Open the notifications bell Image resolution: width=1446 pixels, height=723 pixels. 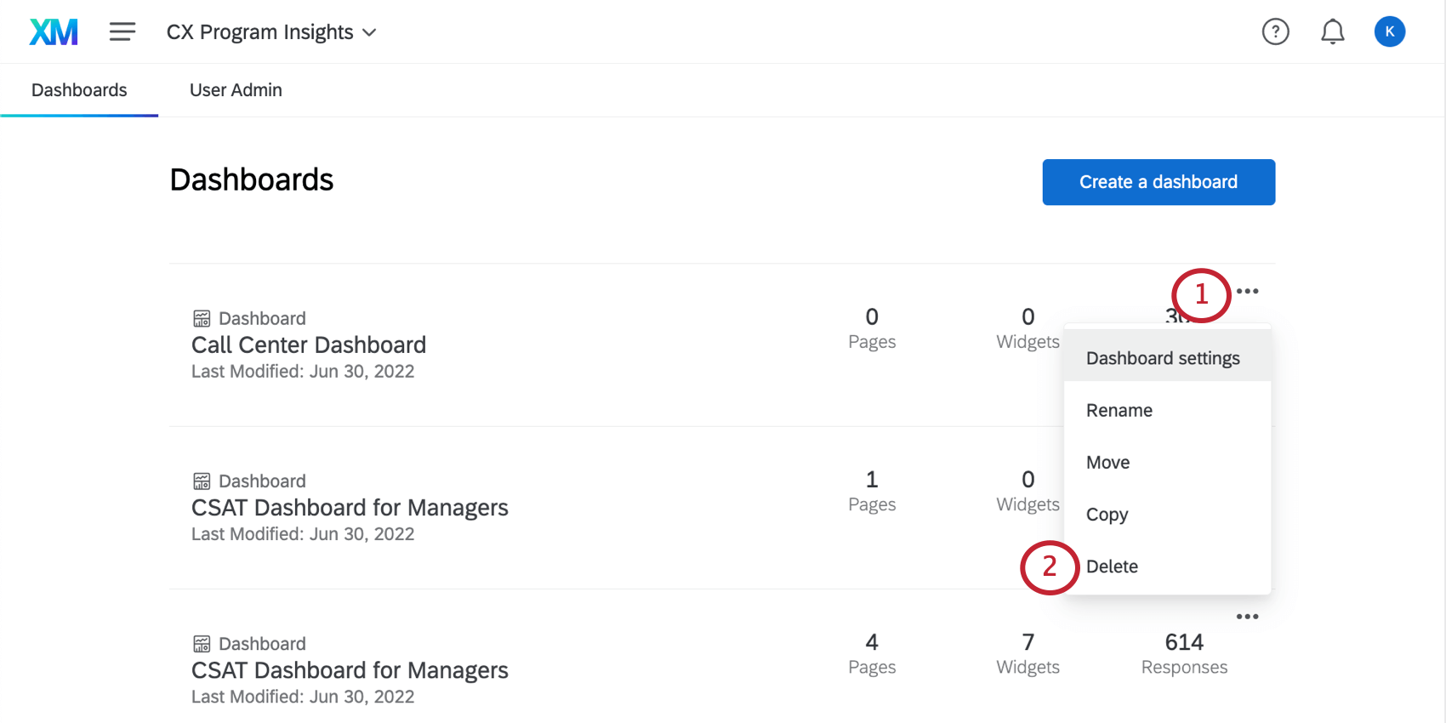click(x=1332, y=32)
